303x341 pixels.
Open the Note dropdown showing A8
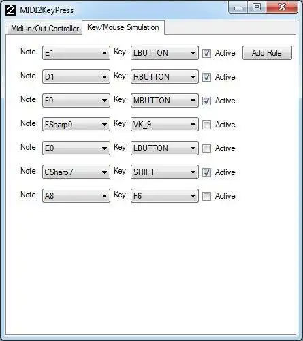76,196
